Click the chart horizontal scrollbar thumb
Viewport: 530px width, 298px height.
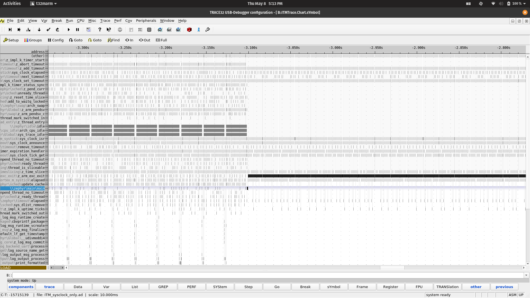click(x=392, y=268)
